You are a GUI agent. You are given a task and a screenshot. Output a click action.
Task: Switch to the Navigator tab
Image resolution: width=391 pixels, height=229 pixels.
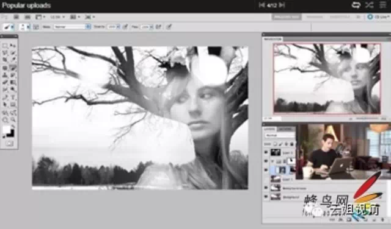click(272, 39)
